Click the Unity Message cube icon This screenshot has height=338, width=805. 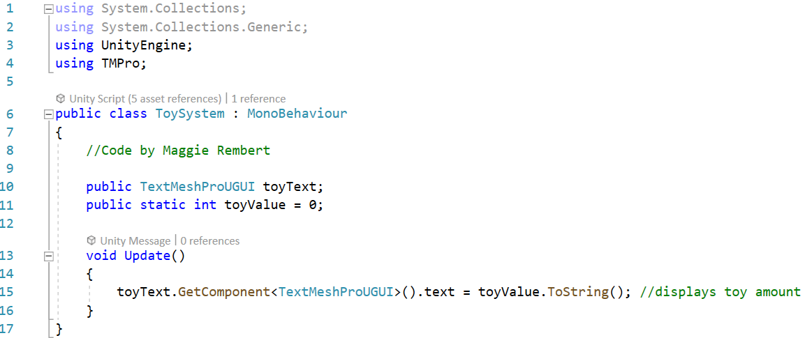pyautogui.click(x=91, y=240)
